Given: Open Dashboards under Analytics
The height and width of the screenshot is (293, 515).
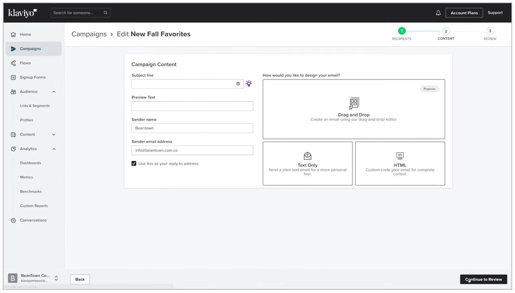Looking at the screenshot, I should (31, 163).
